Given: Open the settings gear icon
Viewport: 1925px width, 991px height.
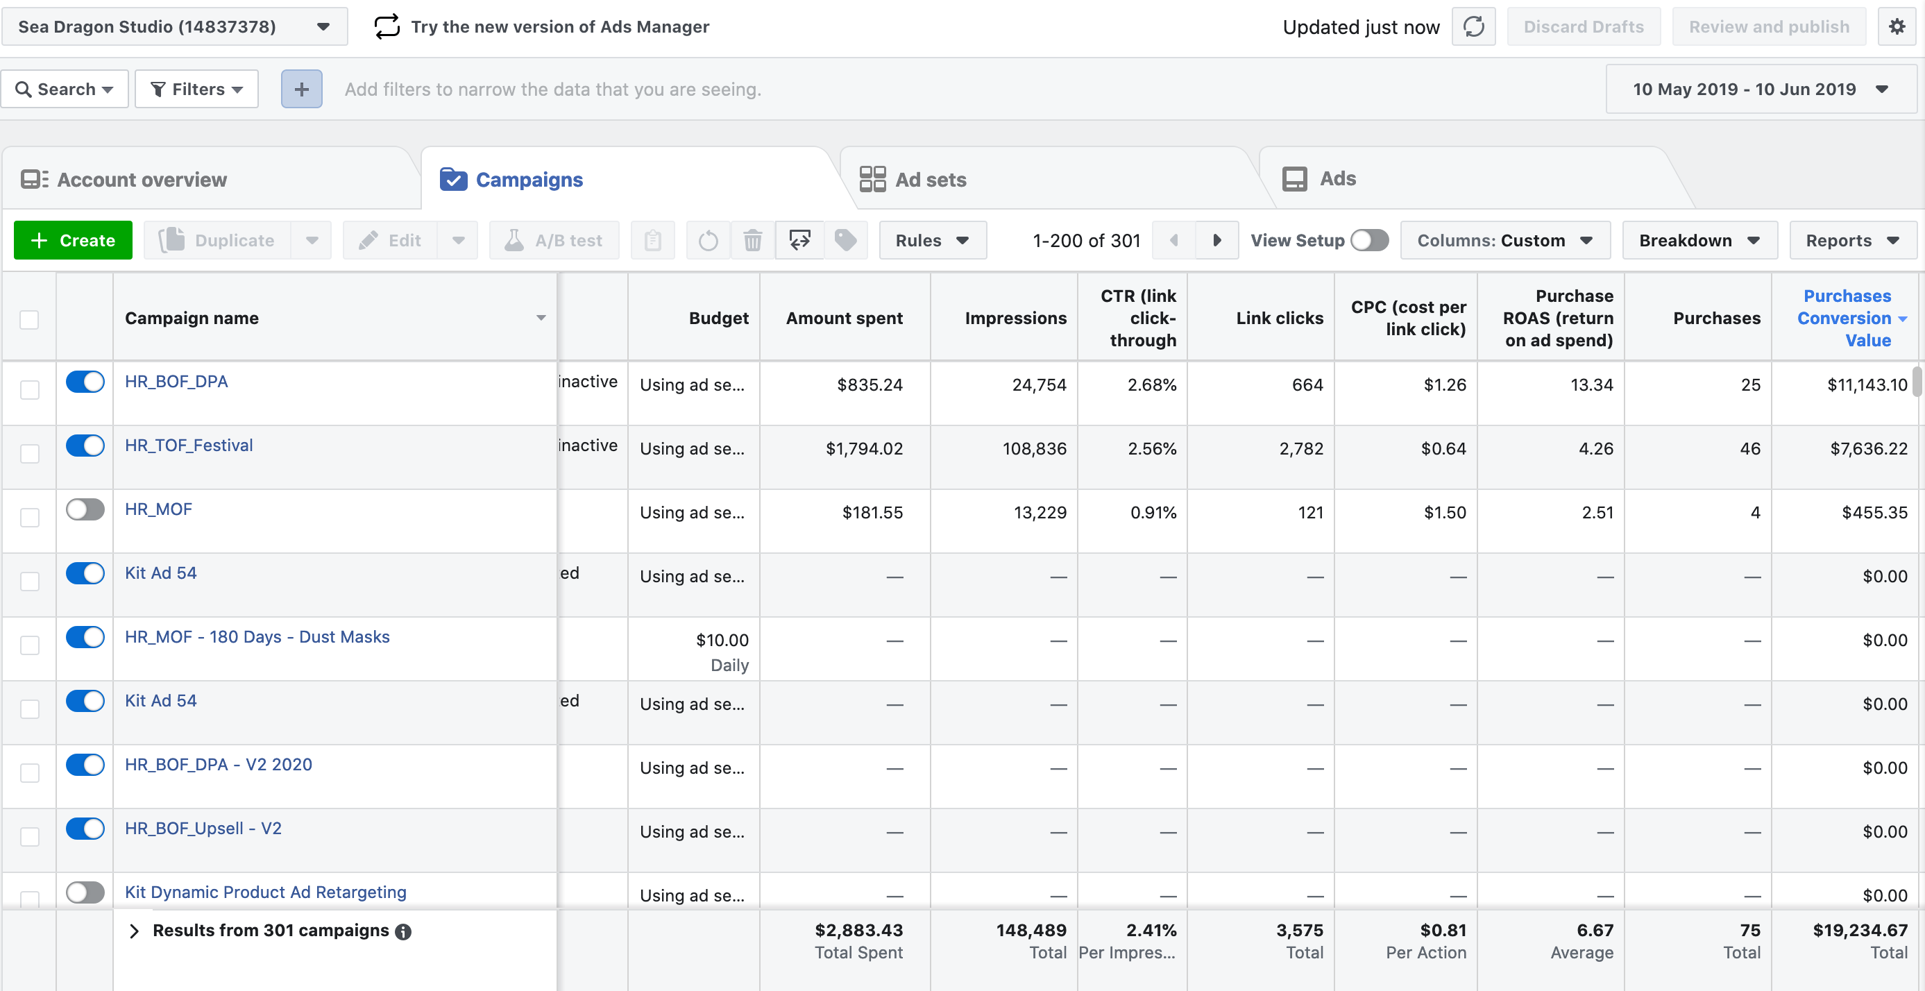Looking at the screenshot, I should click(x=1897, y=27).
